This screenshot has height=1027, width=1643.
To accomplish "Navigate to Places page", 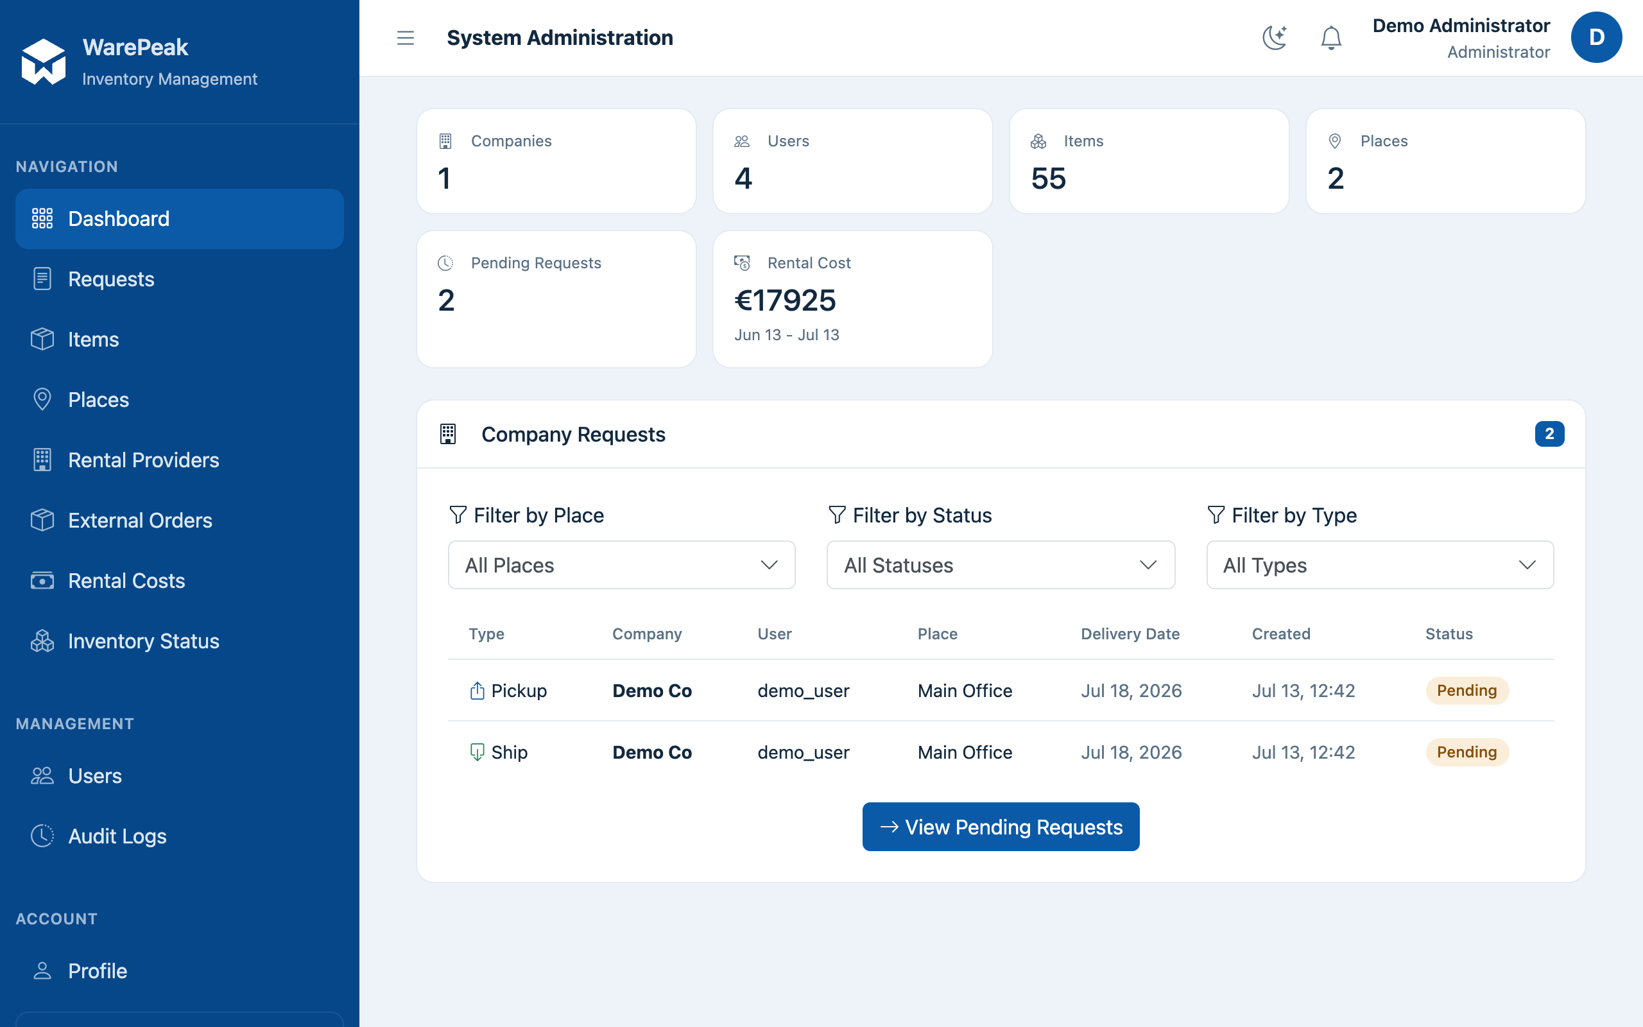I will click(x=179, y=399).
